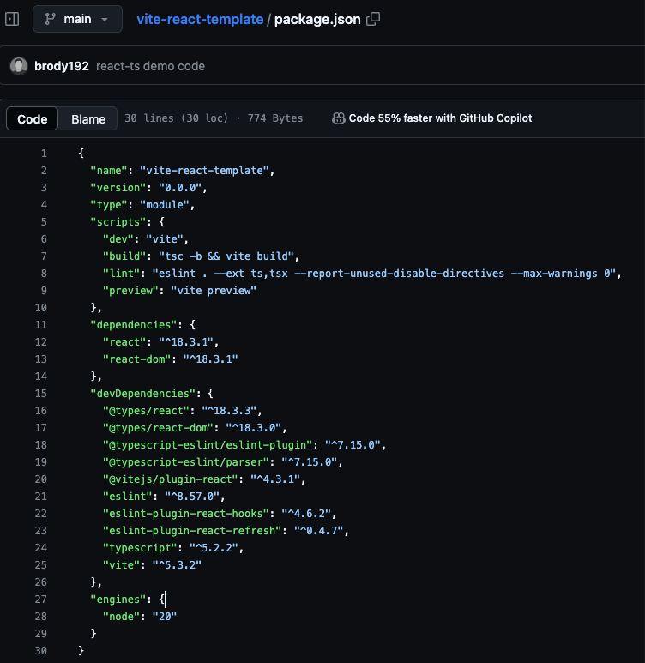Click the git branch icon
This screenshot has height=663, width=645.
tap(51, 19)
